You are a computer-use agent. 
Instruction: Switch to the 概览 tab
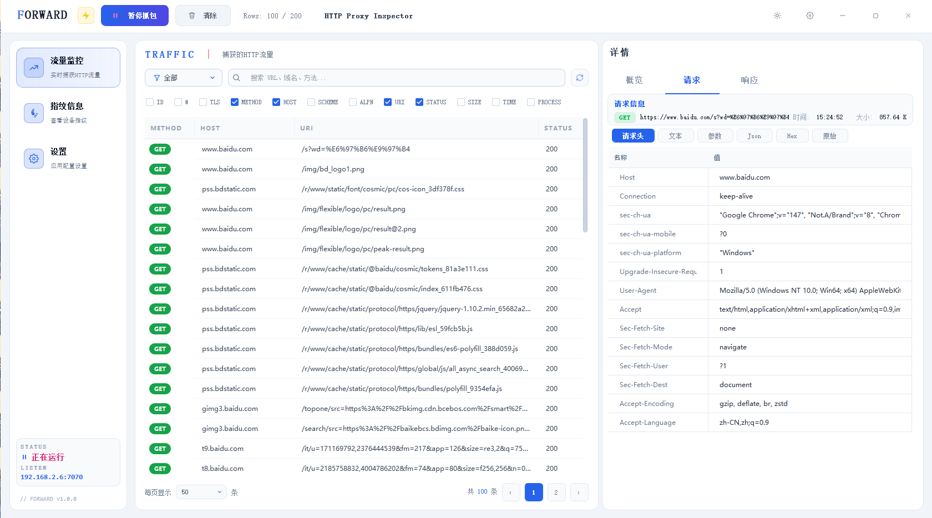[634, 80]
